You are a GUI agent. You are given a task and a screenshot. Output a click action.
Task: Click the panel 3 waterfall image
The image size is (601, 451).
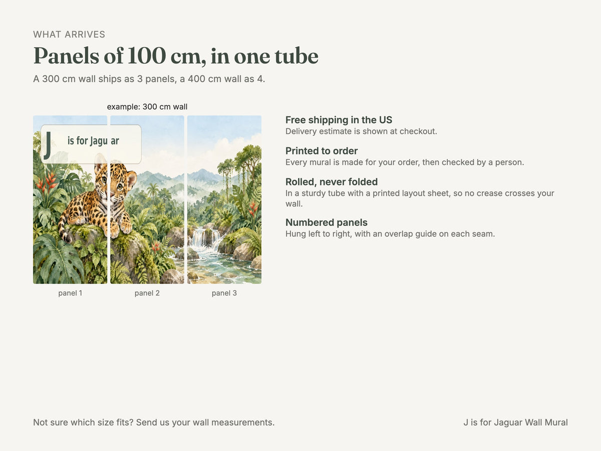pos(224,199)
